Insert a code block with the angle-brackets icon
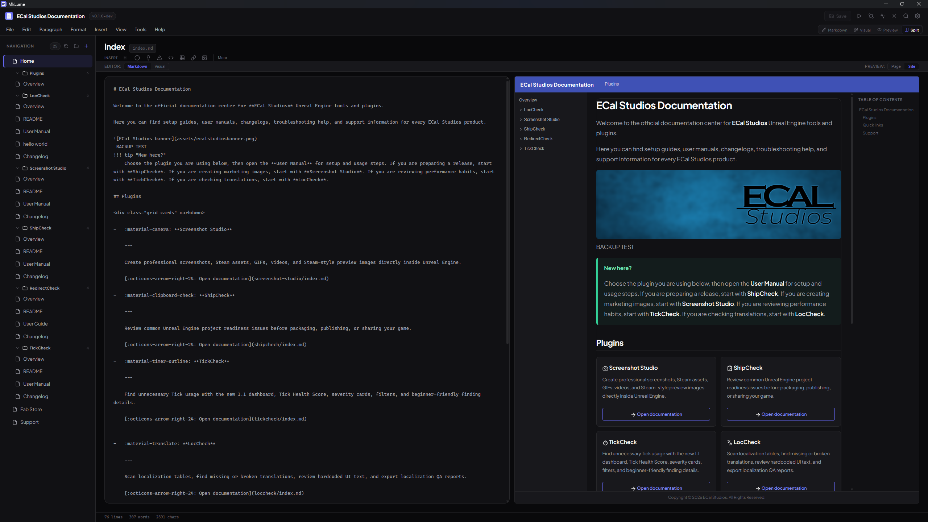 pyautogui.click(x=171, y=58)
